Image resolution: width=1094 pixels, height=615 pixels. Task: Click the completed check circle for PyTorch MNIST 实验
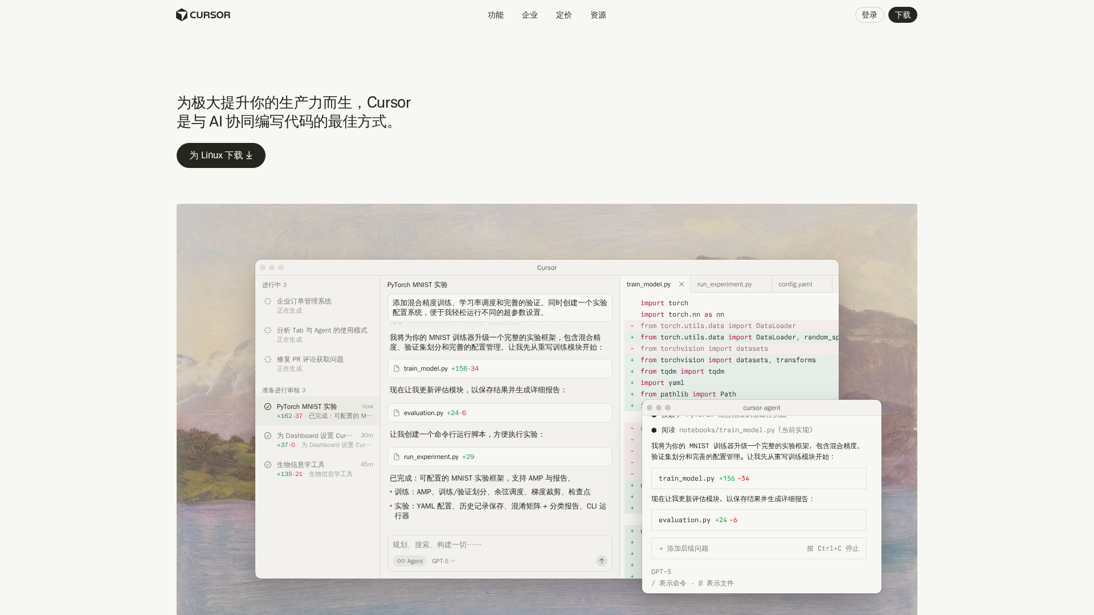[x=268, y=407]
